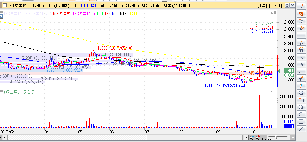
Task: Open the TOOL panel button
Action: point(301,5)
